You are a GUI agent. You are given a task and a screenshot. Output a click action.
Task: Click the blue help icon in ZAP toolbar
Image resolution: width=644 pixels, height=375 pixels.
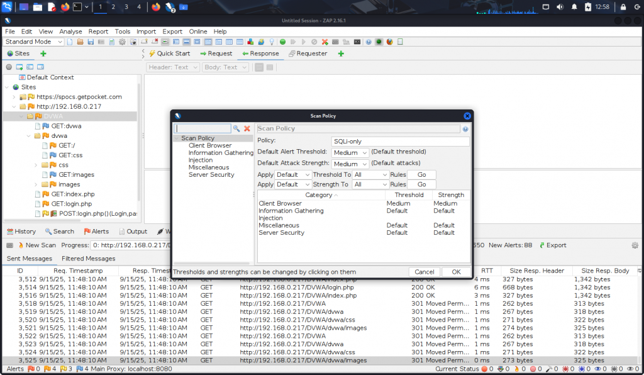click(369, 42)
